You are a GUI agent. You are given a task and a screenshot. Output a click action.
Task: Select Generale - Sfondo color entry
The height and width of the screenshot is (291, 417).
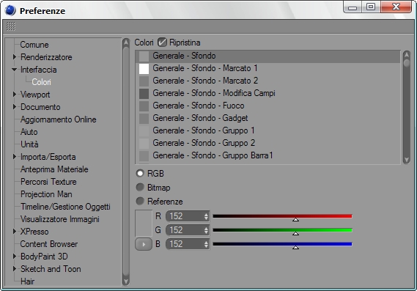tap(267, 56)
